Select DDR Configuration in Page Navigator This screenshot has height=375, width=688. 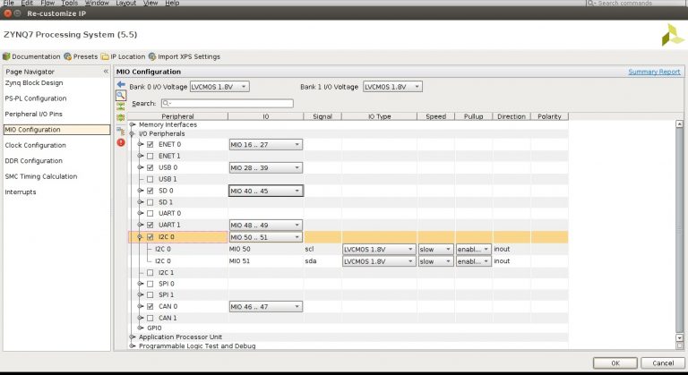coord(34,161)
